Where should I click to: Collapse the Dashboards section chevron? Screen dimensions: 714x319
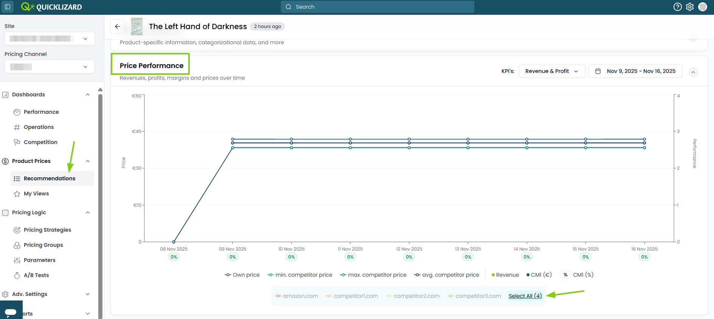click(x=88, y=94)
